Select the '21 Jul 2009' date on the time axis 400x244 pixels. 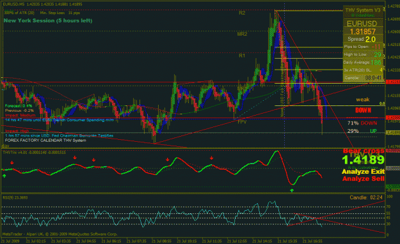point(10,241)
